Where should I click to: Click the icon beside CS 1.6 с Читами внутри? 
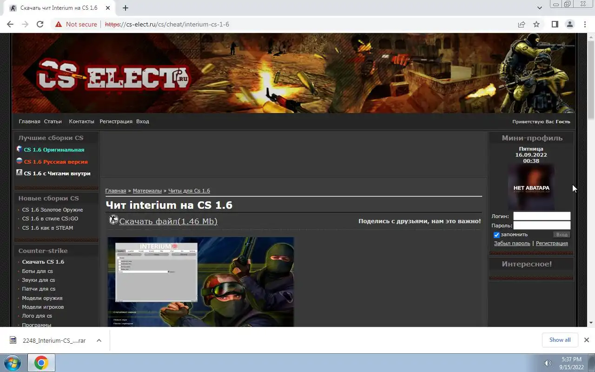[19, 173]
